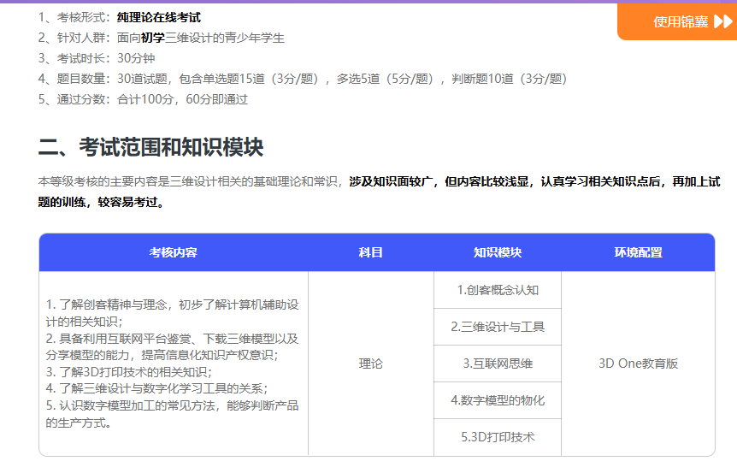Click the 考核内容 table header

[174, 252]
